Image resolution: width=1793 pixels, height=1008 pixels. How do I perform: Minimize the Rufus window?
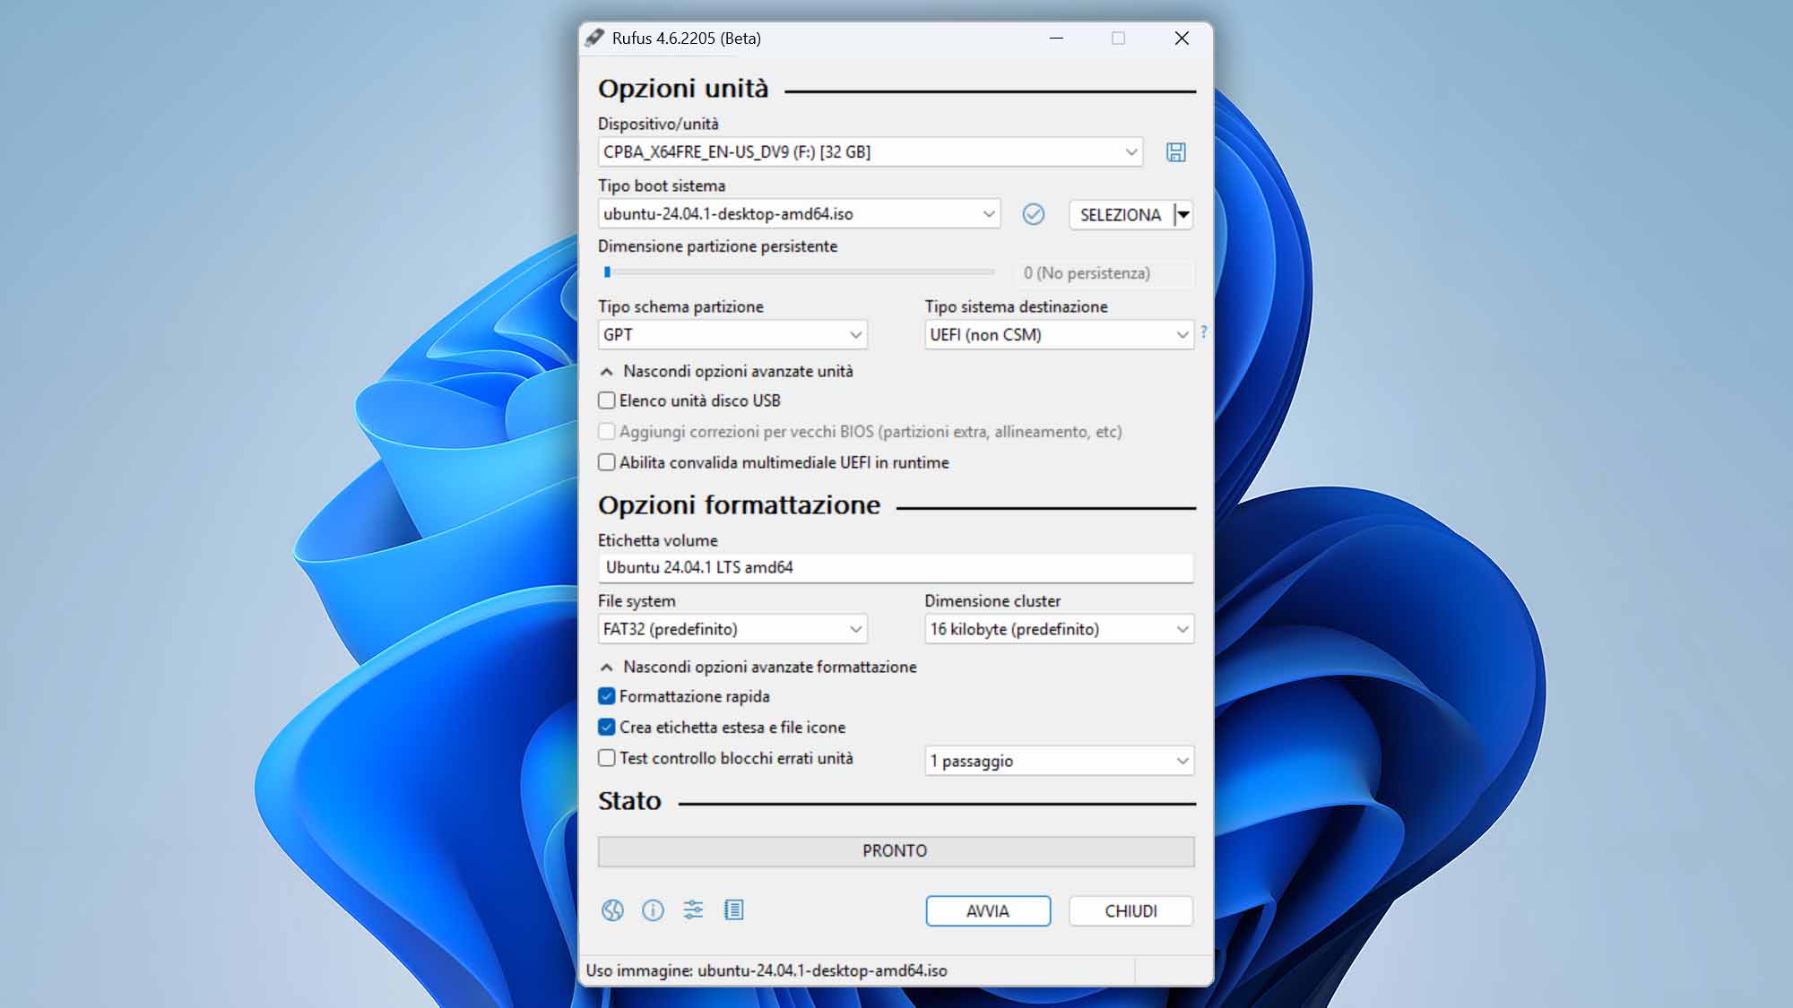(x=1056, y=38)
